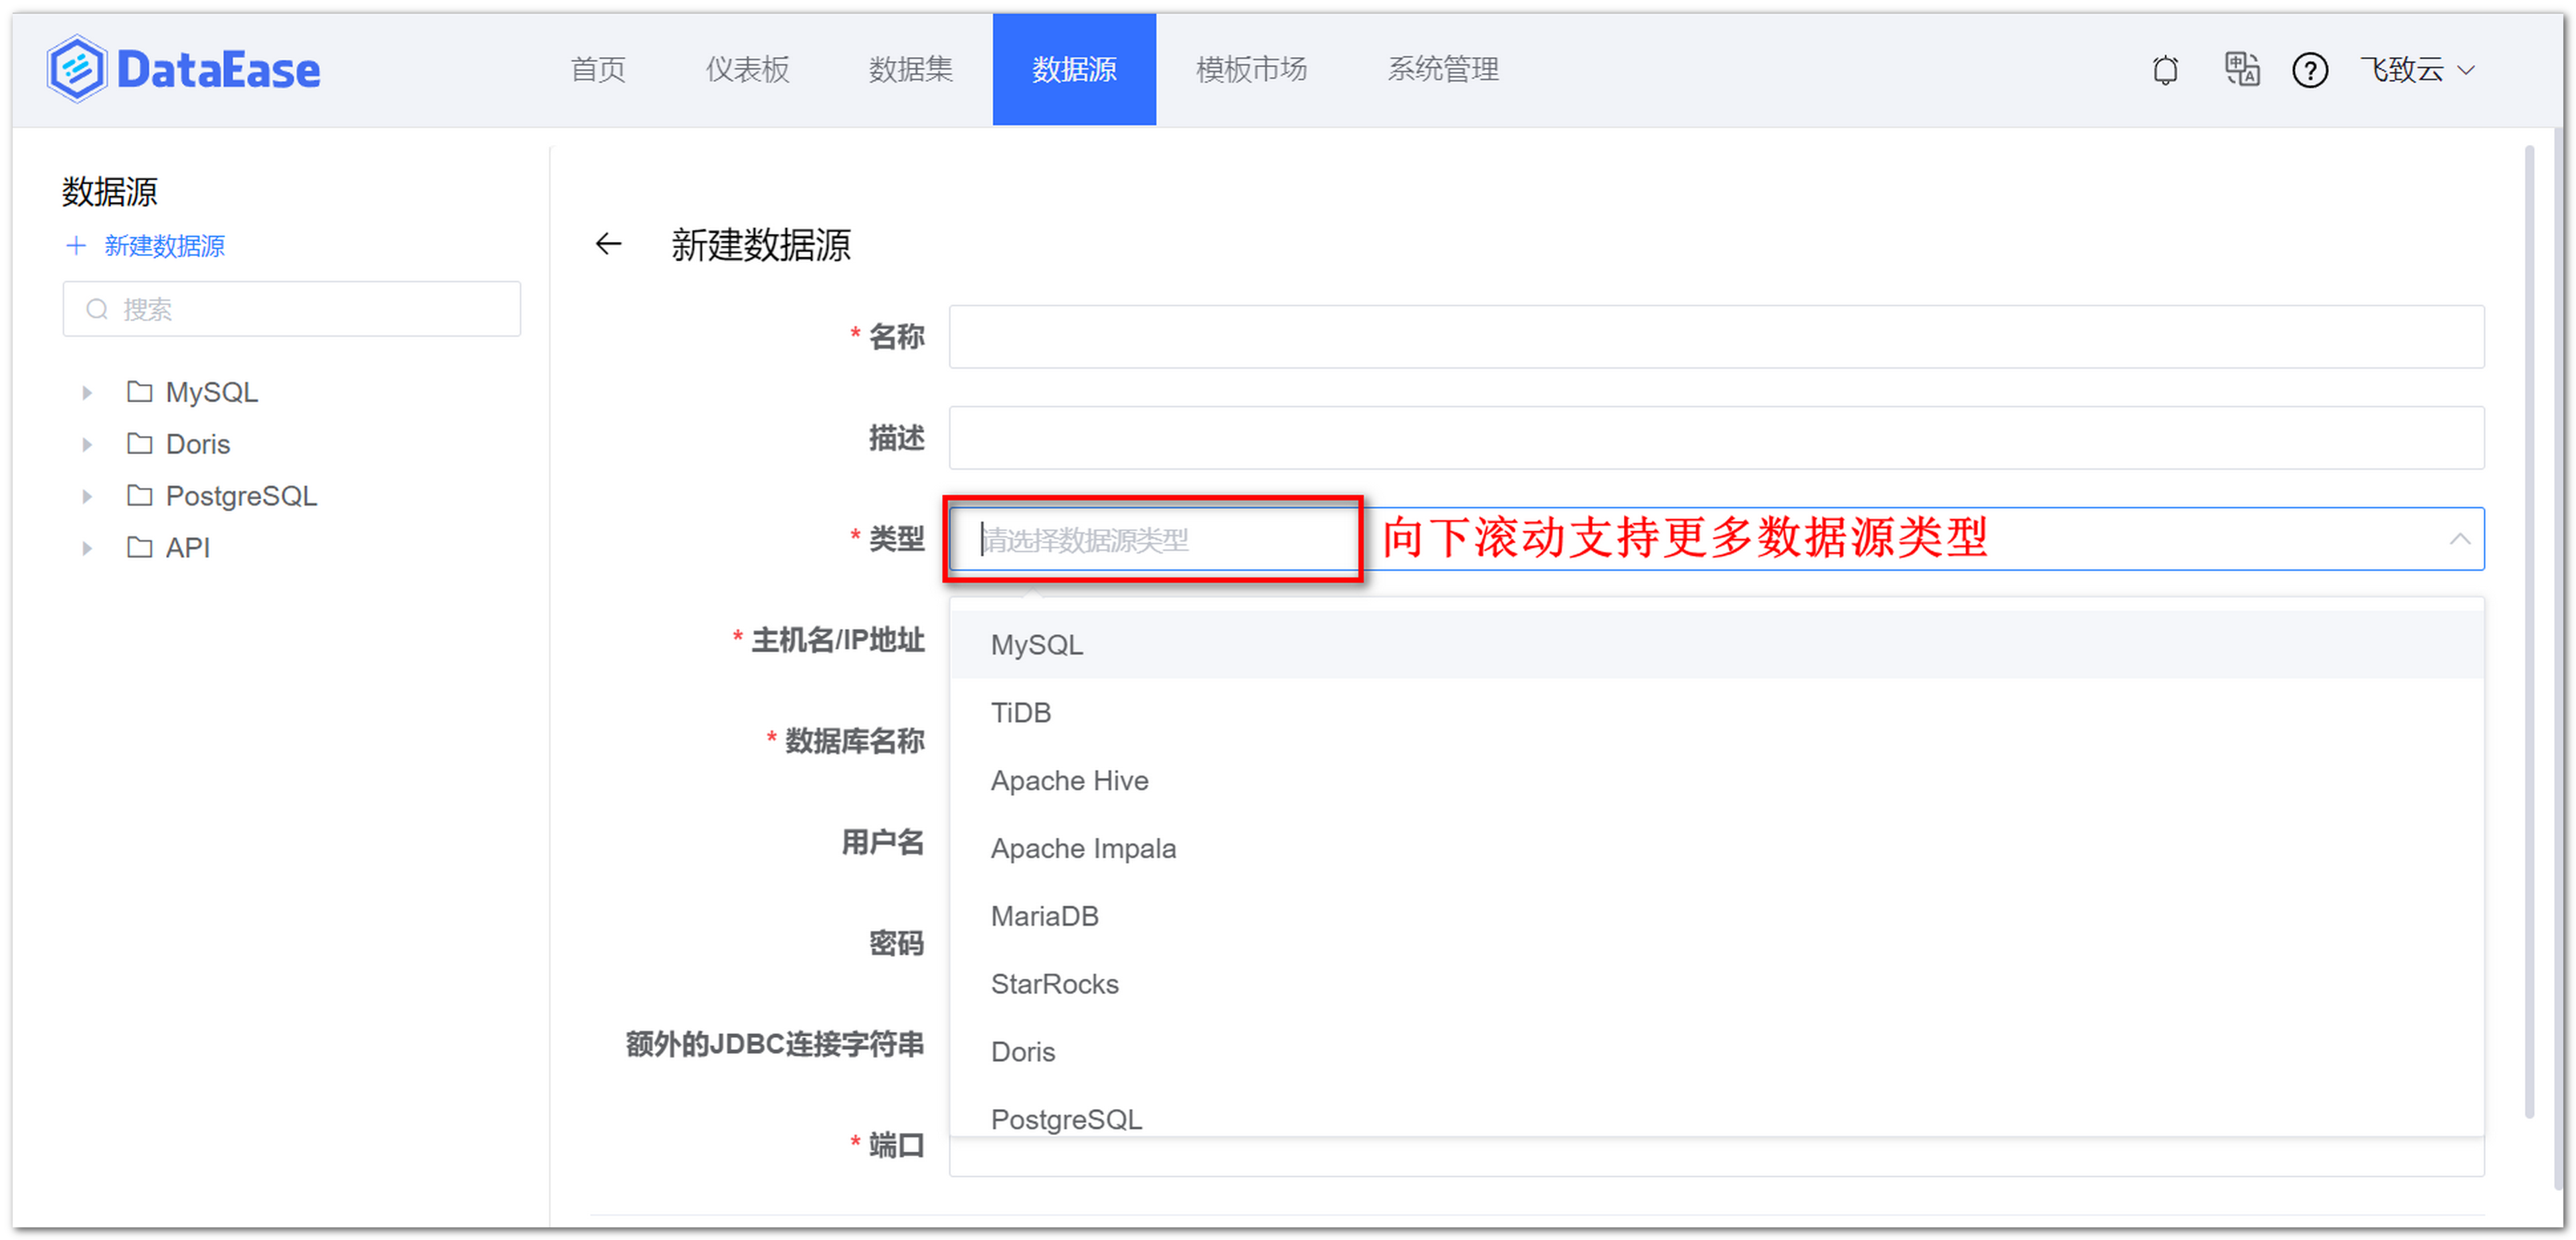The image size is (2576, 1240).
Task: Click the plus icon before 新建数据源
Action: pyautogui.click(x=77, y=245)
